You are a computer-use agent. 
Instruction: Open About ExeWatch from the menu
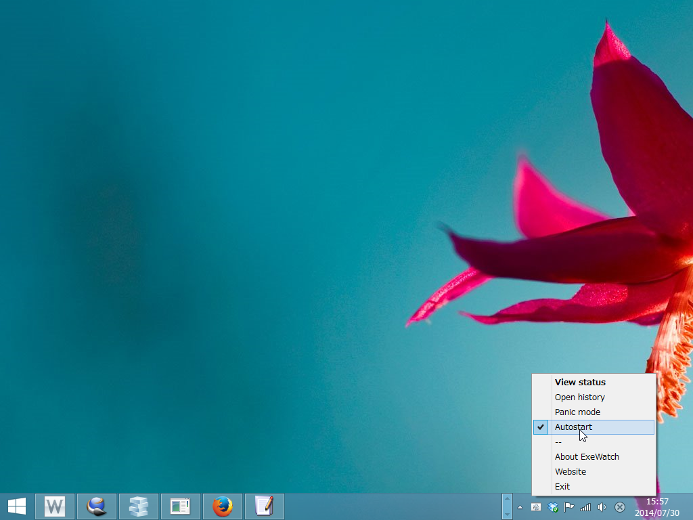[x=594, y=457]
